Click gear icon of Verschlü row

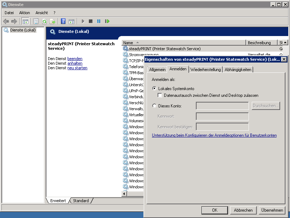[x=126, y=102]
